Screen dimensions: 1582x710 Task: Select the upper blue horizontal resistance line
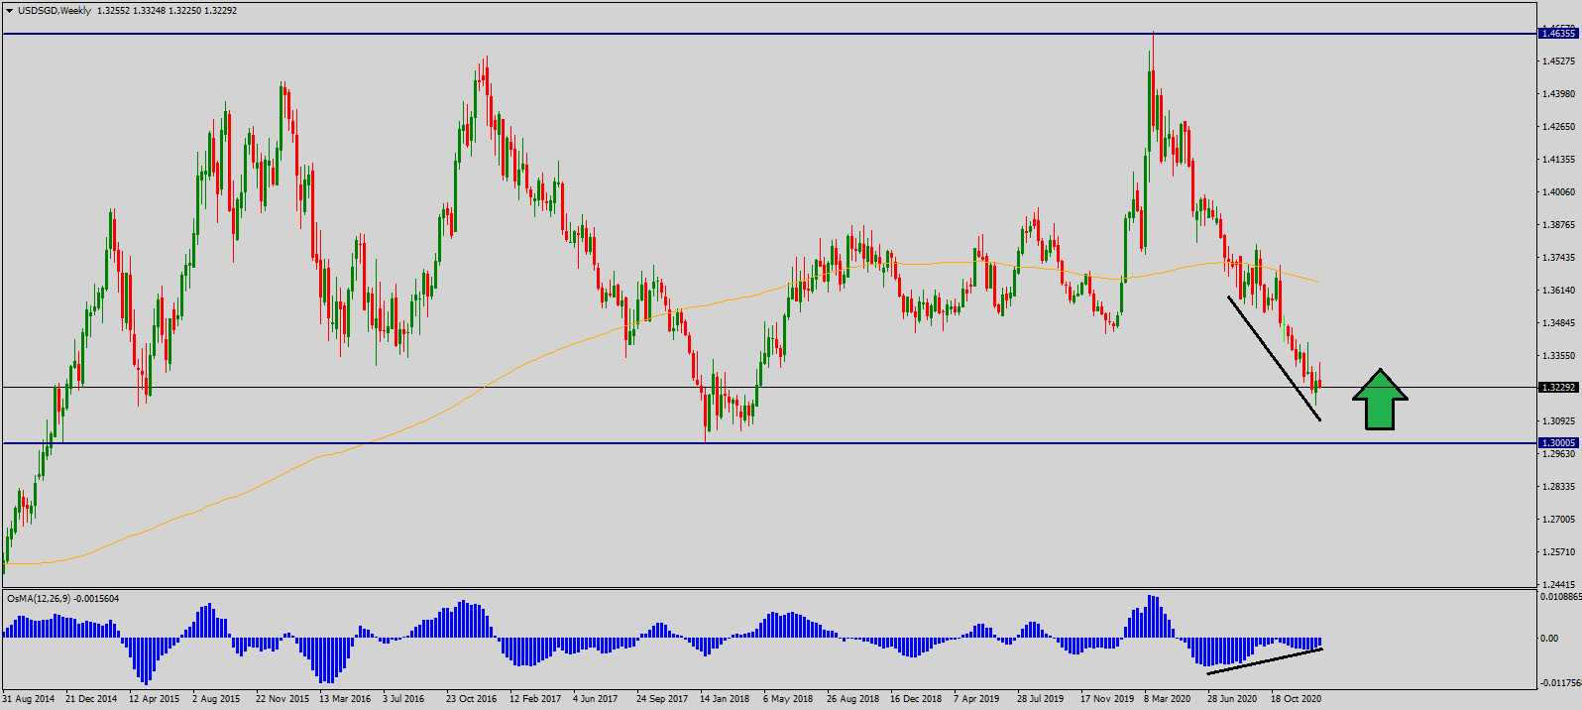coord(694,34)
